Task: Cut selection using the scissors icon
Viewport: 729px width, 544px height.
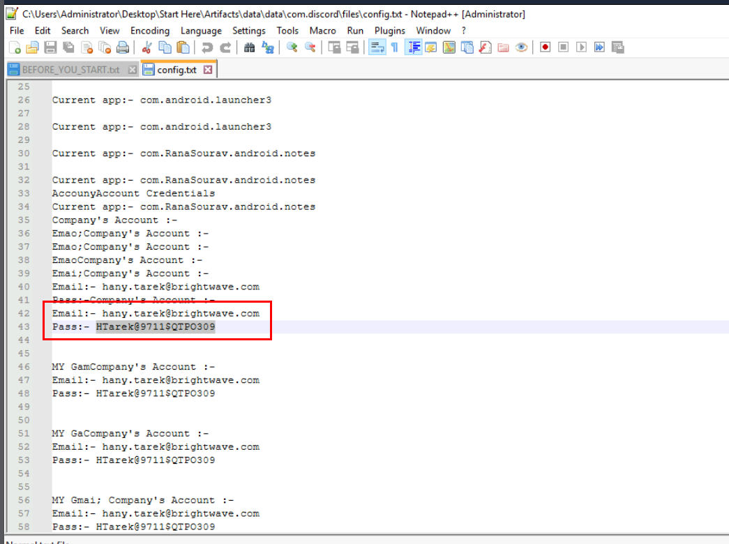Action: coord(147,47)
